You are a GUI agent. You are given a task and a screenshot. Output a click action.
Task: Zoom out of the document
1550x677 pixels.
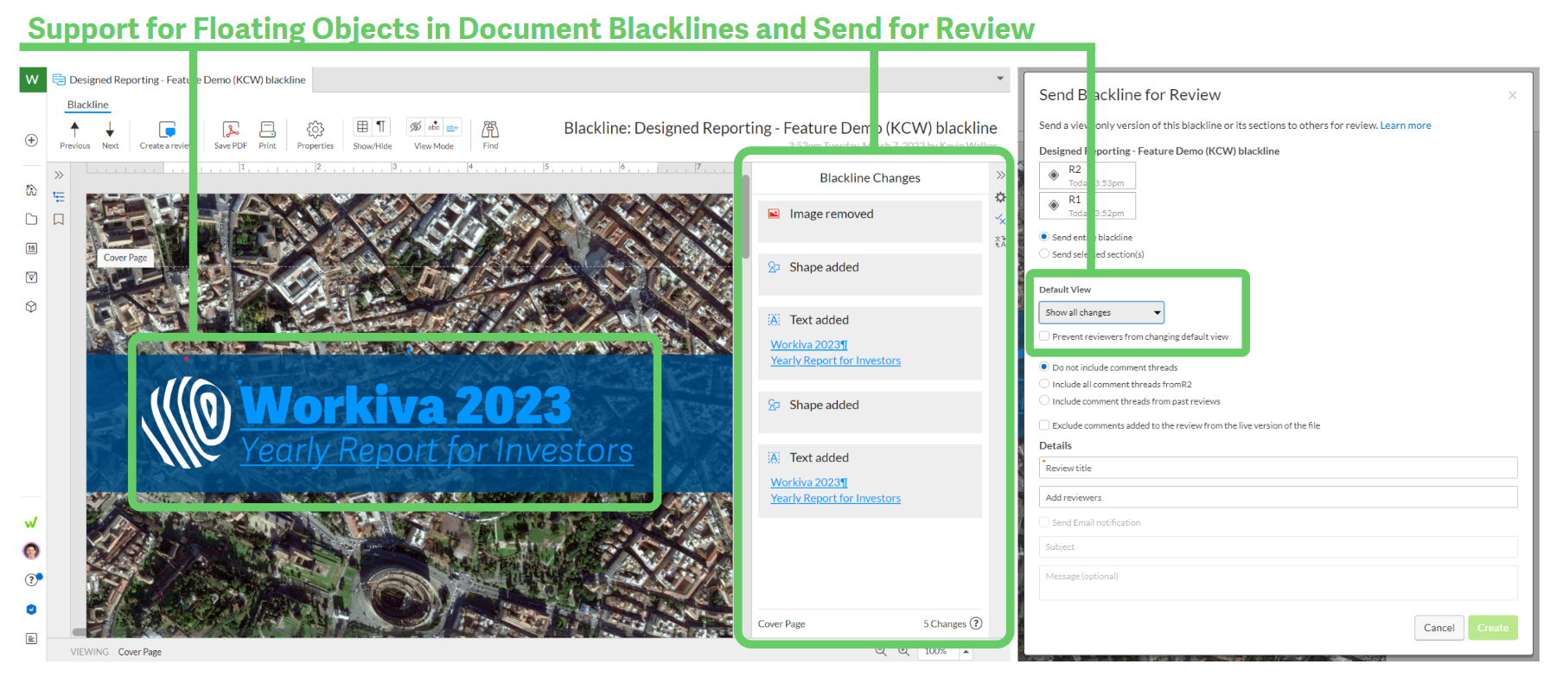[881, 651]
